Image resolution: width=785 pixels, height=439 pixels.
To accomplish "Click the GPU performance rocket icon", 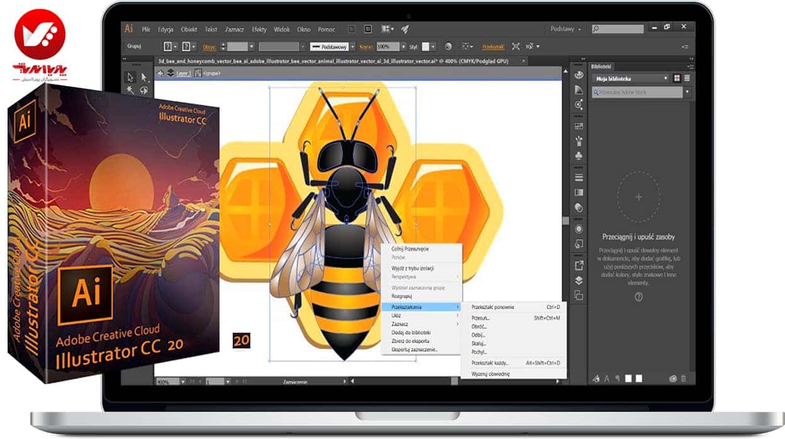I will pyautogui.click(x=405, y=29).
